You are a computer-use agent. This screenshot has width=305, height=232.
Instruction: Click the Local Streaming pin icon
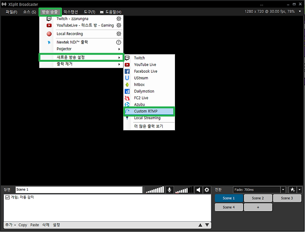pyautogui.click(x=127, y=118)
